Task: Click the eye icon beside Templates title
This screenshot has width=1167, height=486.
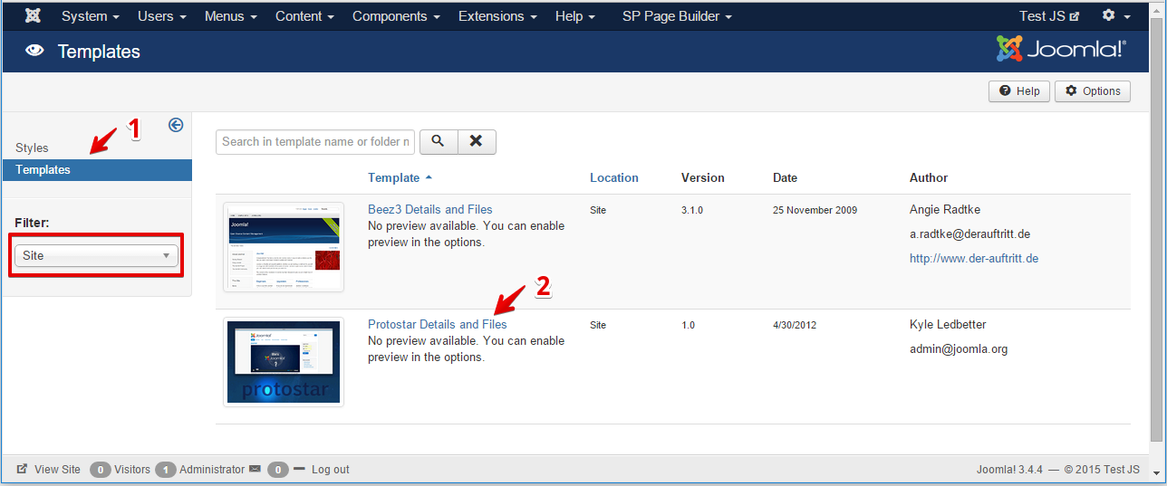Action: (x=34, y=52)
